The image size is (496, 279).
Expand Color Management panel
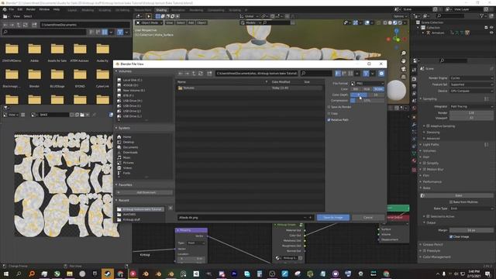click(x=436, y=257)
